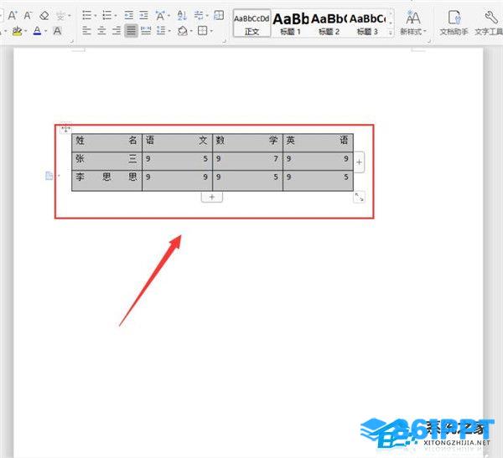Open the font settings dialog launcher

pos(72,41)
